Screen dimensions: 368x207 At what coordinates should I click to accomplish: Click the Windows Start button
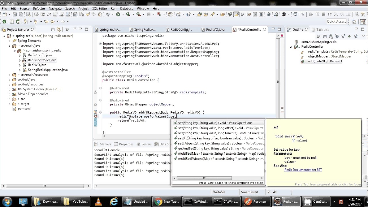(7, 202)
